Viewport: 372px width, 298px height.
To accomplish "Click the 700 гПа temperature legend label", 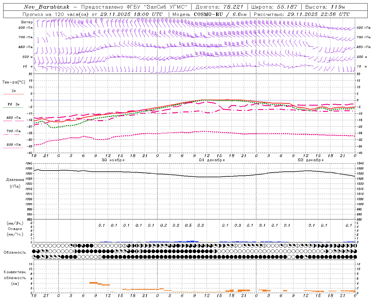I will [14, 131].
